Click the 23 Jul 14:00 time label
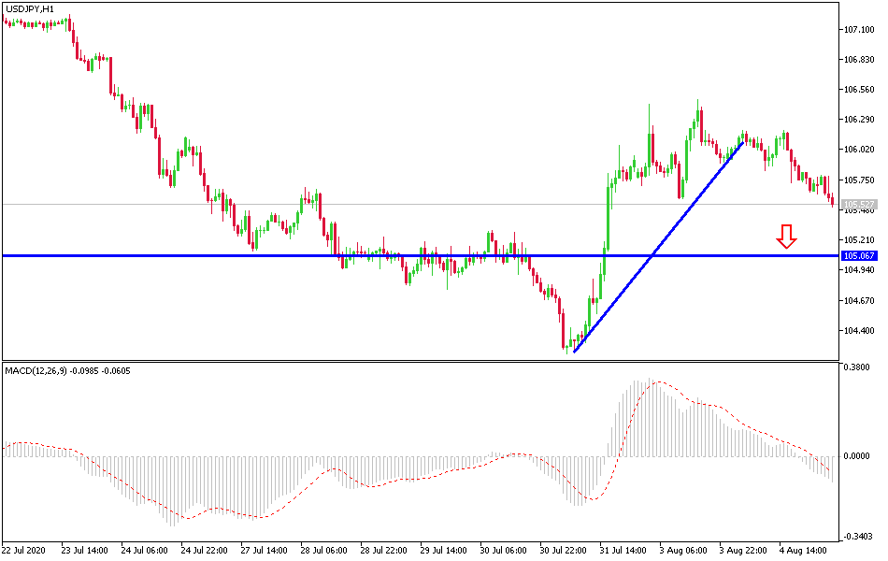The height and width of the screenshot is (561, 888). tap(84, 550)
